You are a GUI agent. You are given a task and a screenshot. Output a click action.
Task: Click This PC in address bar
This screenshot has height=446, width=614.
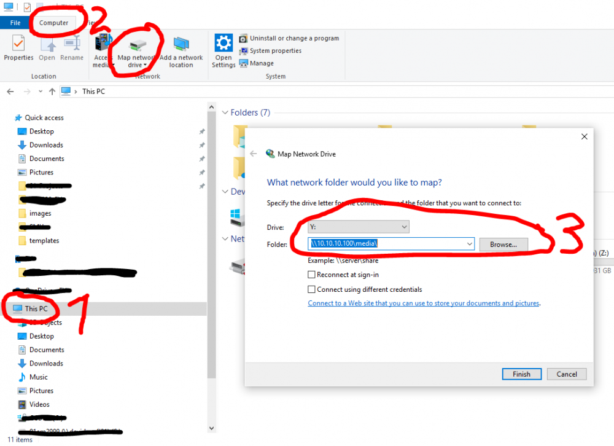tap(93, 92)
